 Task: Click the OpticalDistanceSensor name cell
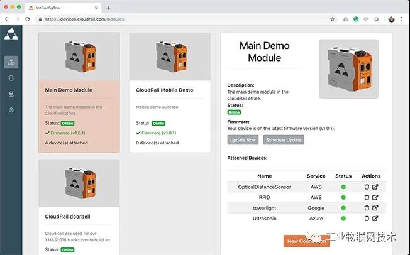(264, 187)
